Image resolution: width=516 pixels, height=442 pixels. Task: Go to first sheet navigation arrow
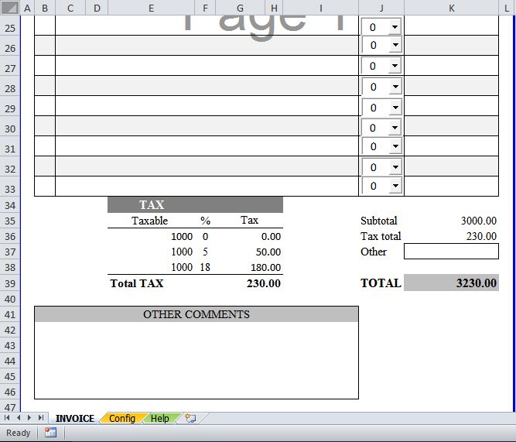pos(8,418)
